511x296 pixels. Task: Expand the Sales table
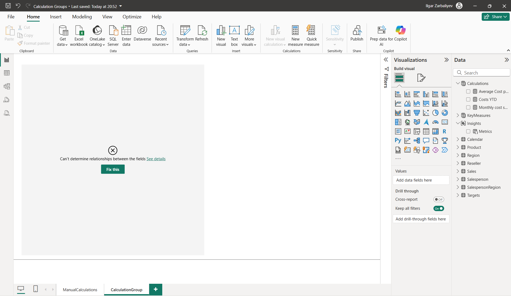[458, 171]
